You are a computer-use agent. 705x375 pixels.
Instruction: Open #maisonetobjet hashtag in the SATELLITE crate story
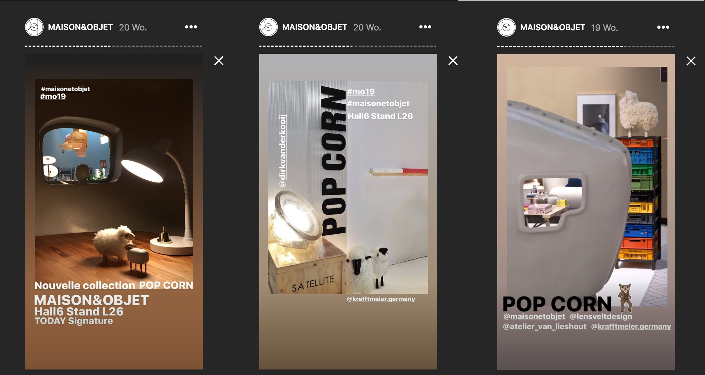[378, 104]
